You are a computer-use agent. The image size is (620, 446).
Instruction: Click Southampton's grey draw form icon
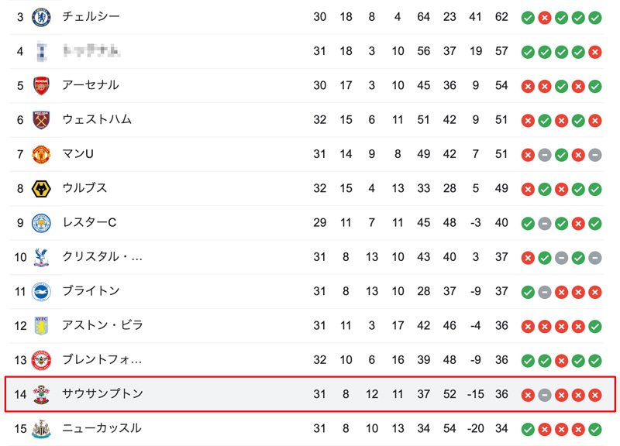pyautogui.click(x=545, y=395)
